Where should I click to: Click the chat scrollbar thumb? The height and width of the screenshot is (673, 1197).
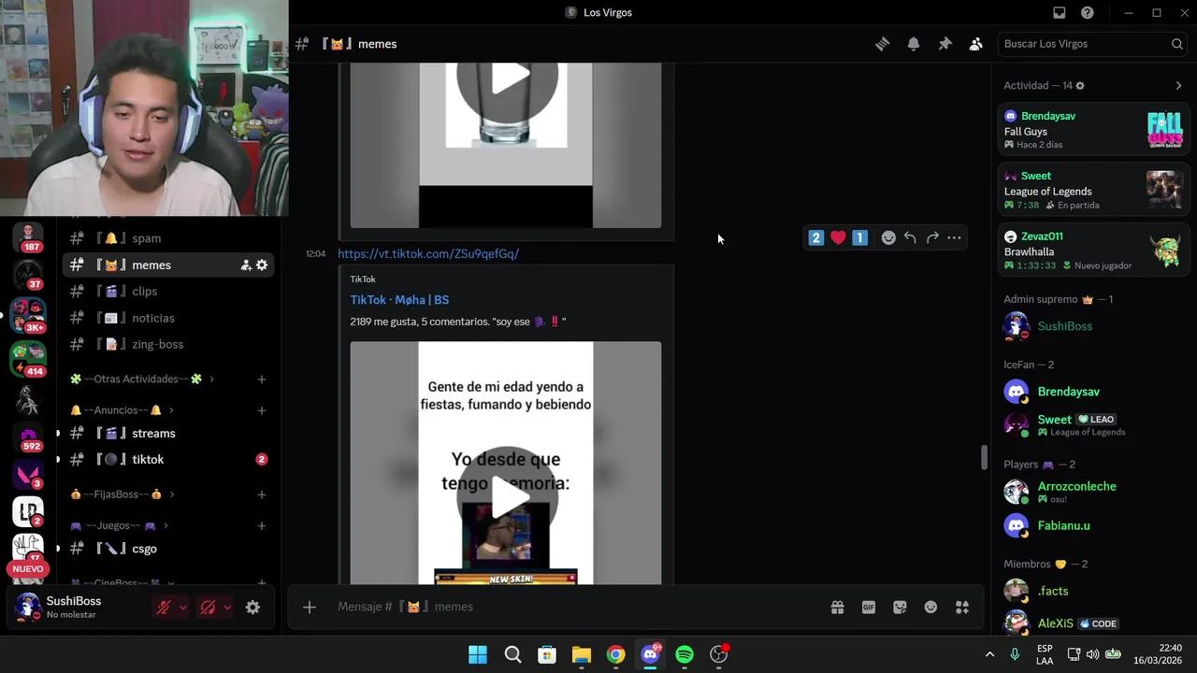[984, 457]
